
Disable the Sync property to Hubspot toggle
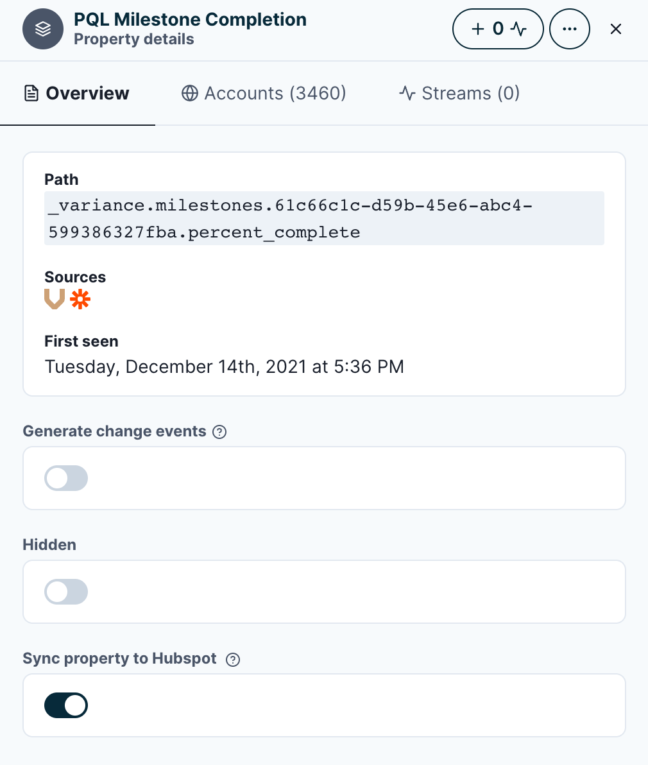coord(66,705)
